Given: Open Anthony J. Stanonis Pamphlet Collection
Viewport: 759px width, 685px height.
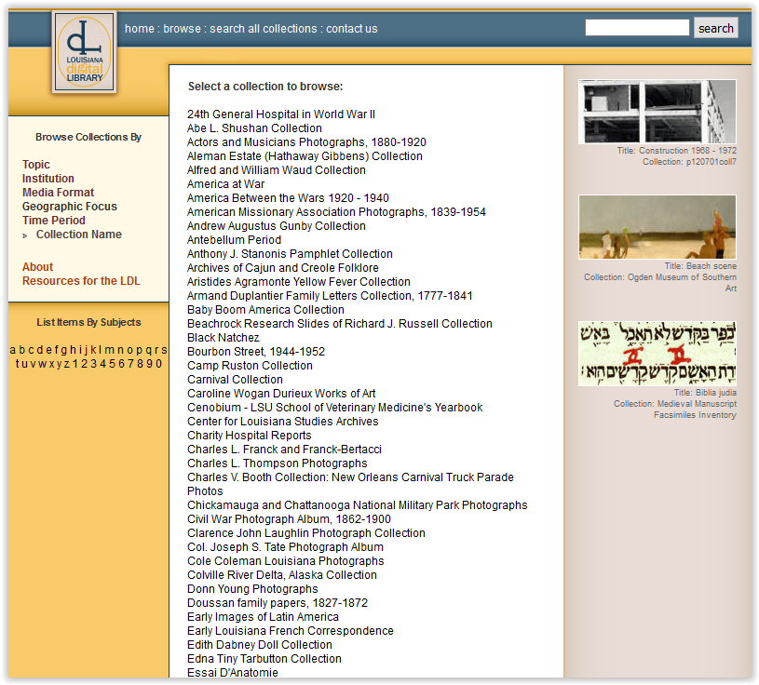Looking at the screenshot, I should pos(290,254).
